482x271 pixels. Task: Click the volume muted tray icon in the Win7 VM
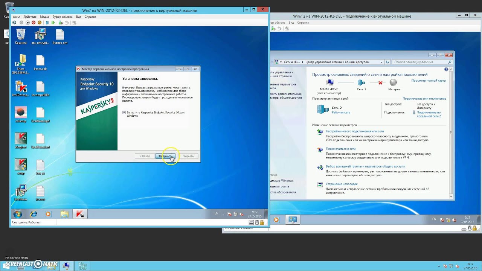click(x=241, y=215)
